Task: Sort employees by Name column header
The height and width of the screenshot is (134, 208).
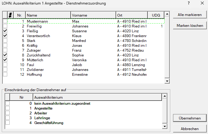Action: (48, 15)
